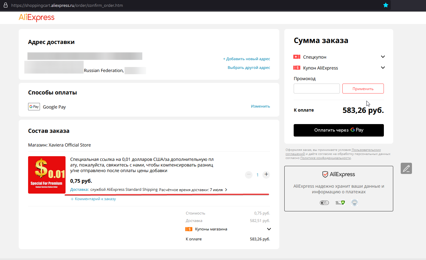The width and height of the screenshot is (426, 260).
Task: Decrease quantity with the minus button
Action: 249,175
